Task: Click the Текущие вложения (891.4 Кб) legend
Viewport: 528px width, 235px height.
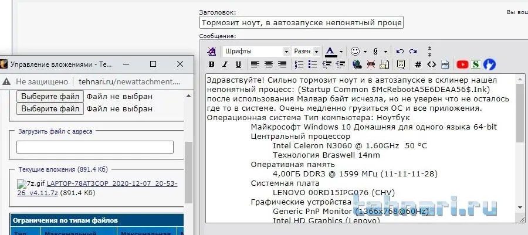Action: pyautogui.click(x=63, y=169)
